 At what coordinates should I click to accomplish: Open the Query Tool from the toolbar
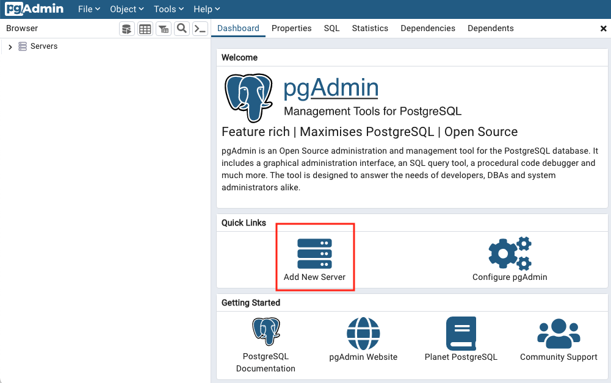coord(126,28)
